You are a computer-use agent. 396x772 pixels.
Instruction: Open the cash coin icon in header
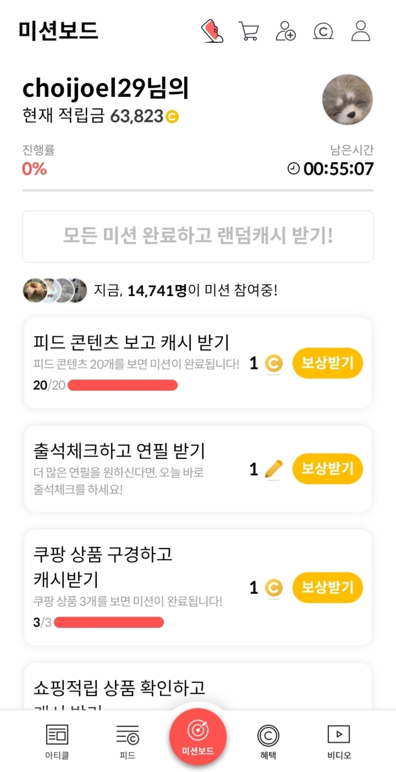coord(323,32)
